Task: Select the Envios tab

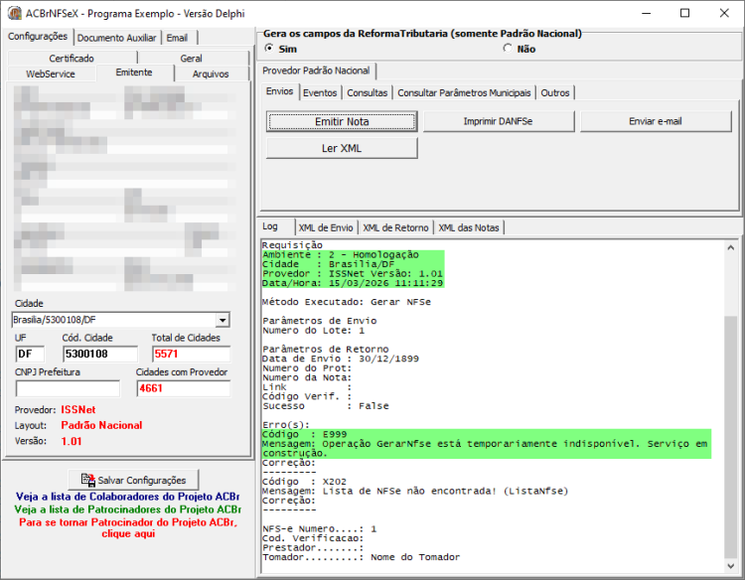Action: click(x=280, y=91)
